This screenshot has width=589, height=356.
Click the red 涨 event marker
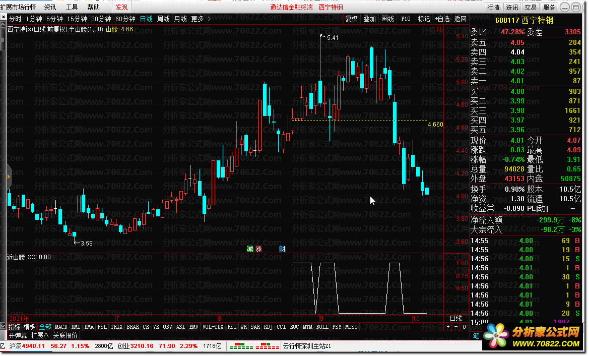tap(258, 249)
